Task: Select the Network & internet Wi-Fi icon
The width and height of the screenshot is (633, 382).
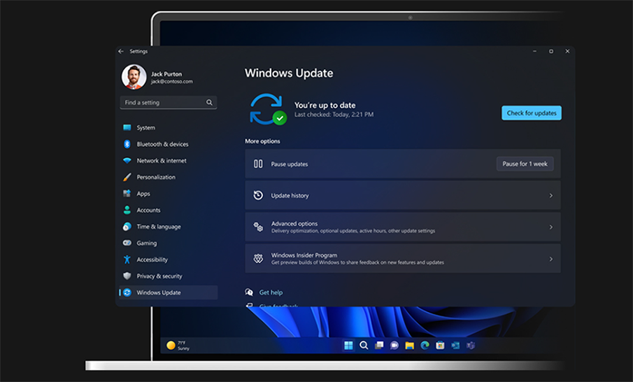Action: [x=127, y=161]
